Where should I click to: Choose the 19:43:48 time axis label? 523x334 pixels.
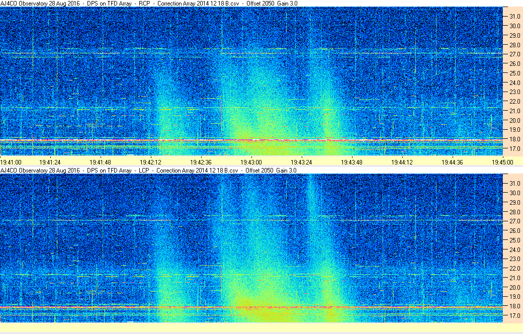click(352, 162)
